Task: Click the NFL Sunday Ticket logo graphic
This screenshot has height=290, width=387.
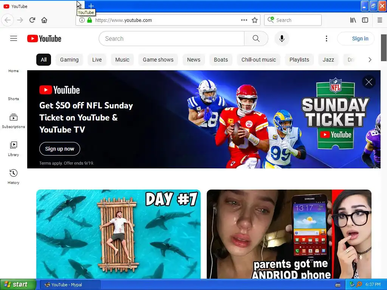Action: (335, 114)
